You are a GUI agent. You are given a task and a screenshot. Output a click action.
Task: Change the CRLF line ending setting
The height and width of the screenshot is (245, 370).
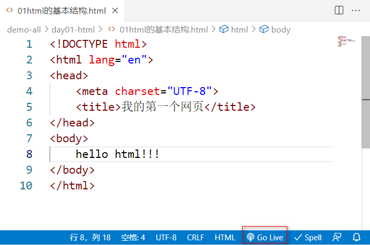click(195, 237)
